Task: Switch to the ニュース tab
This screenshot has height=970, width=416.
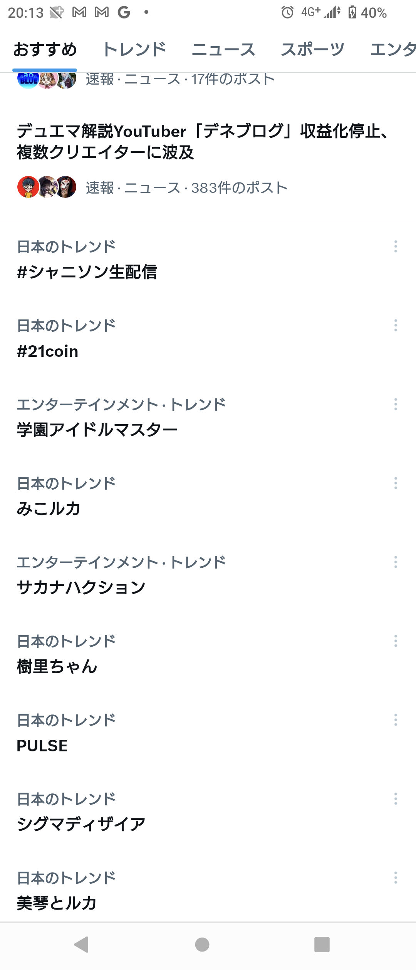Action: click(223, 50)
